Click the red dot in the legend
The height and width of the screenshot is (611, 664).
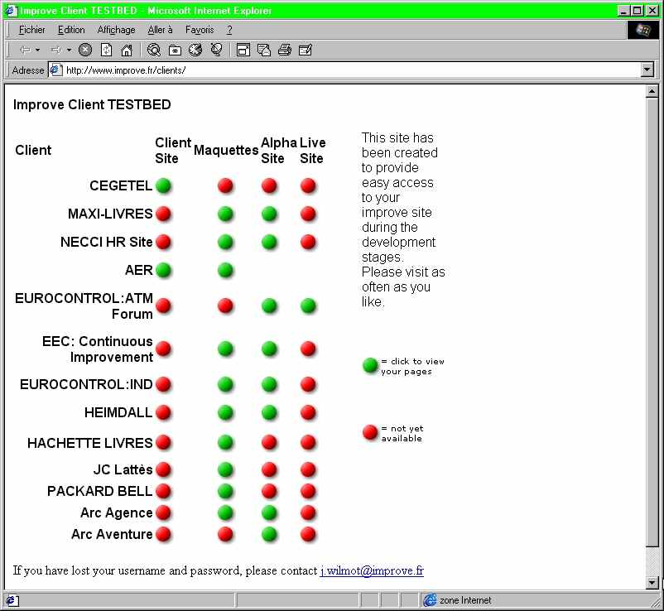(x=370, y=433)
